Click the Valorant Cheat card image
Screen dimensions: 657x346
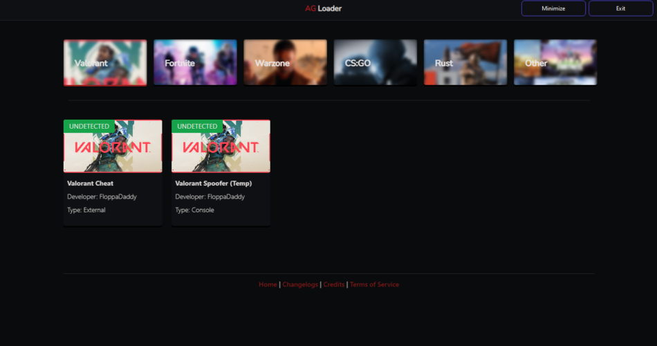point(113,147)
